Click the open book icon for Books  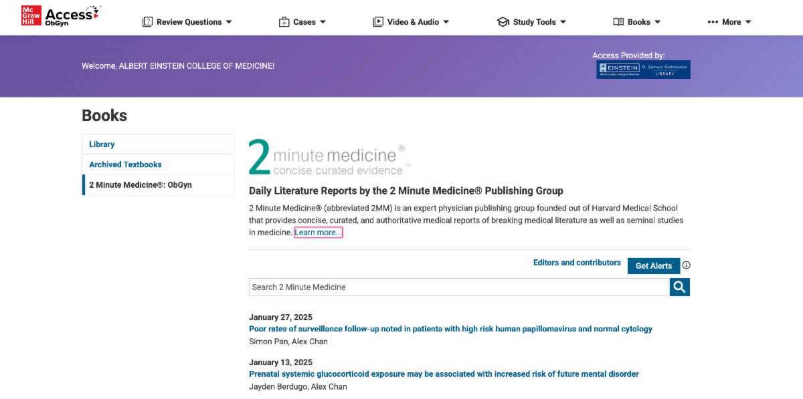618,22
